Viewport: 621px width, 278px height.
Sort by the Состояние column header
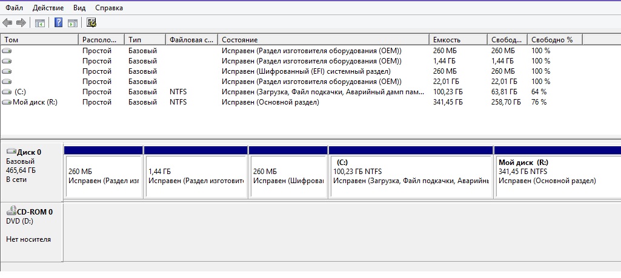coord(323,39)
